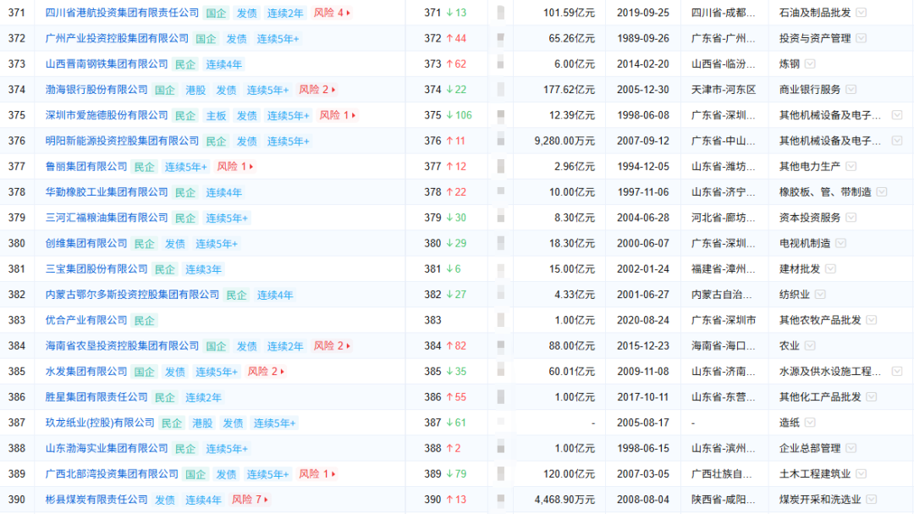Expand industry dropdown for 石油及制品批发
The height and width of the screenshot is (514, 914).
click(x=861, y=13)
